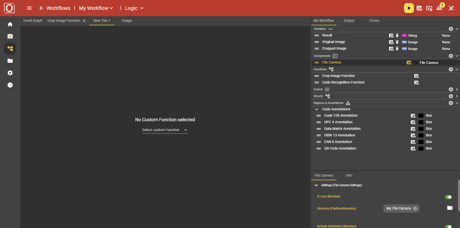Select the camera icon in left sidebar

[10, 36]
